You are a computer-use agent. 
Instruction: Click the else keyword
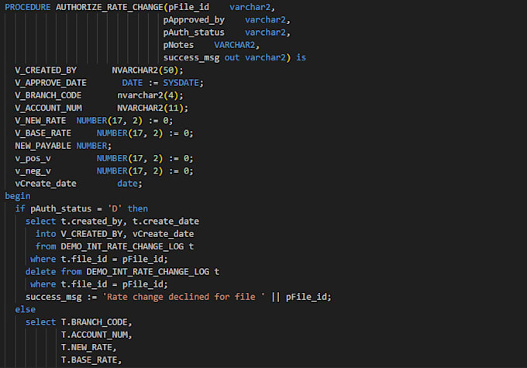pyautogui.click(x=26, y=310)
